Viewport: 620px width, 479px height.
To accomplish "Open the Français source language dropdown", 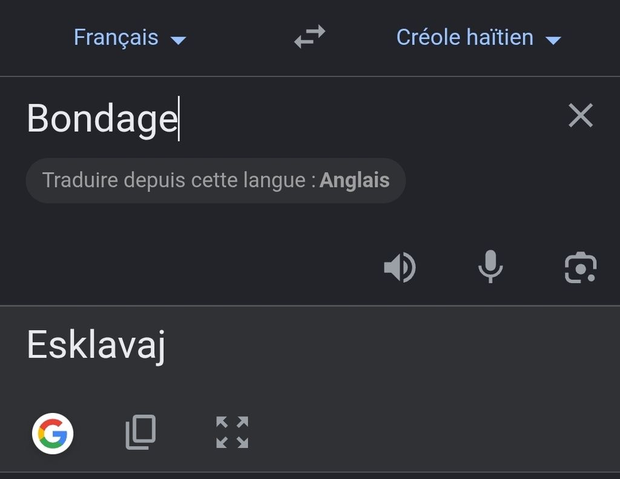I will pos(130,38).
